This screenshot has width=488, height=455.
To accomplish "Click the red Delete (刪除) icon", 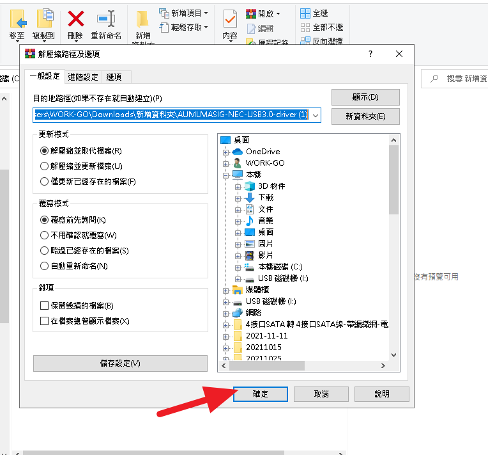I will point(75,19).
